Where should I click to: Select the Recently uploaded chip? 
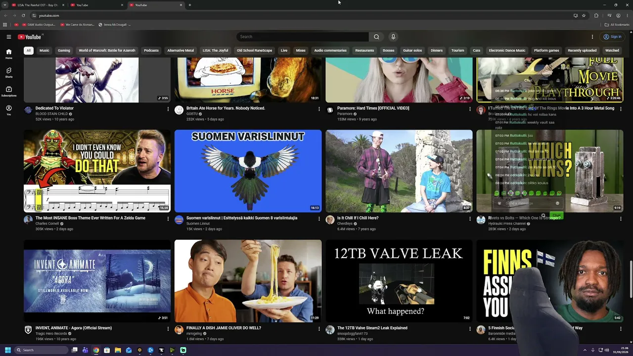point(582,50)
